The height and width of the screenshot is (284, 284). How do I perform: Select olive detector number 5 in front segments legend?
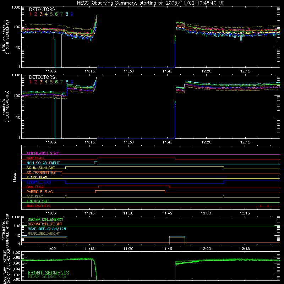click(51, 14)
